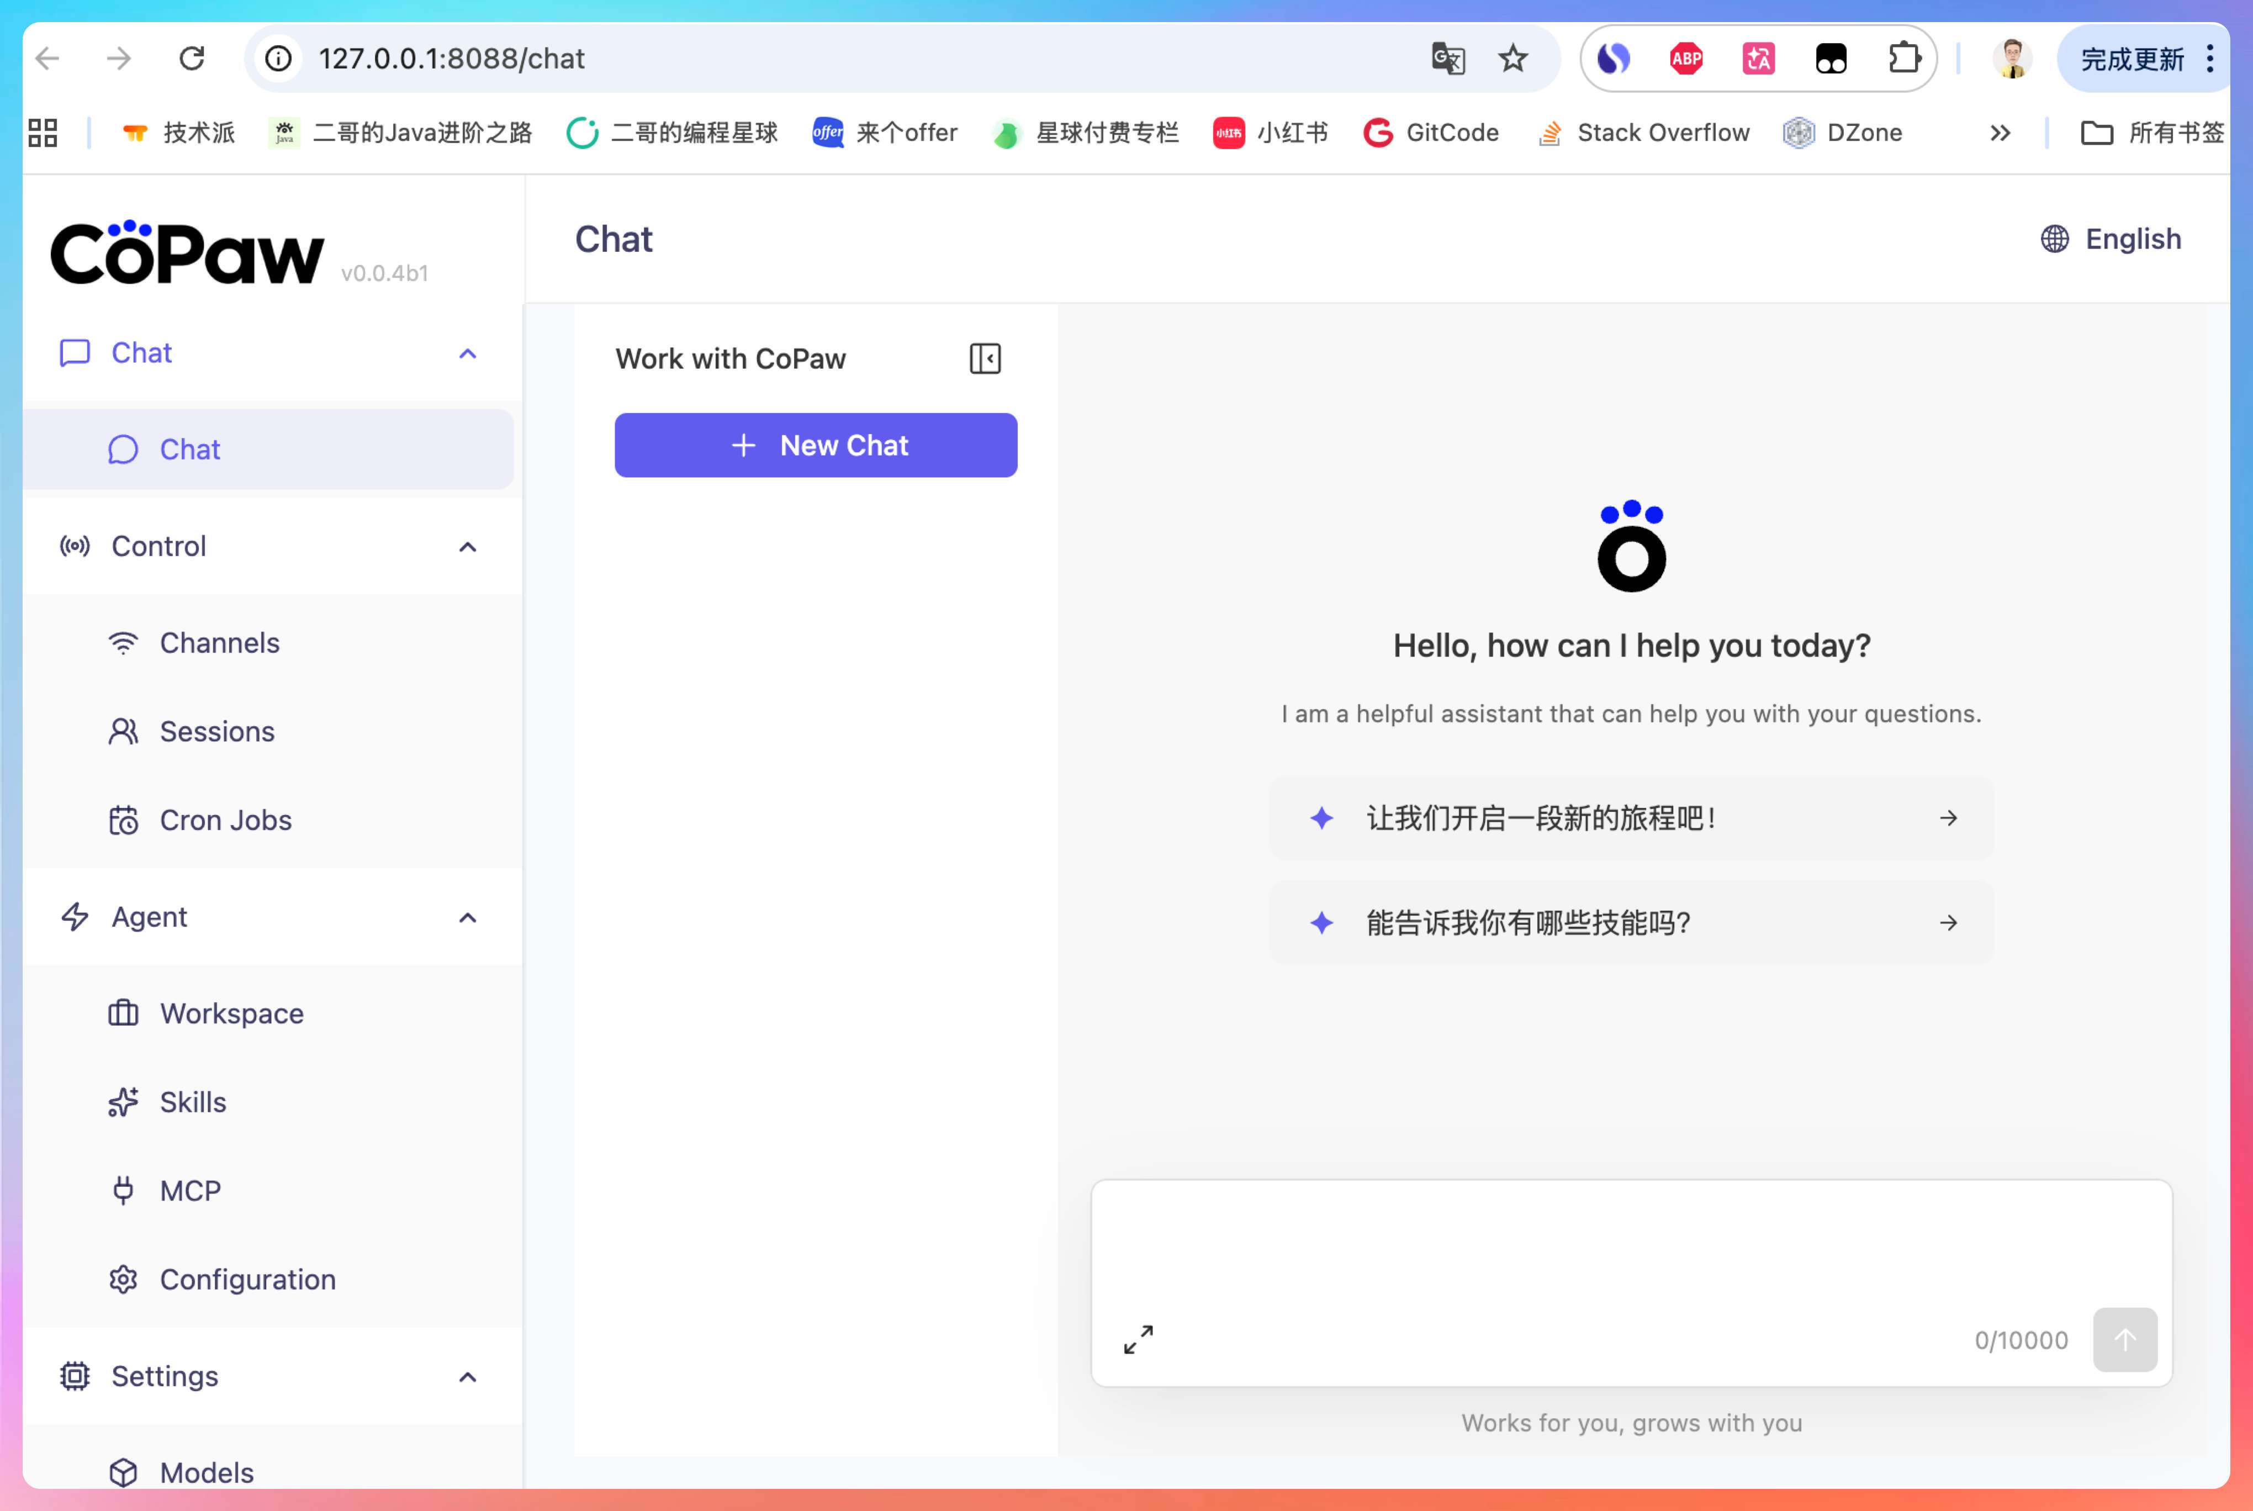Collapse the Work with CoPaw sidebar panel

[985, 358]
